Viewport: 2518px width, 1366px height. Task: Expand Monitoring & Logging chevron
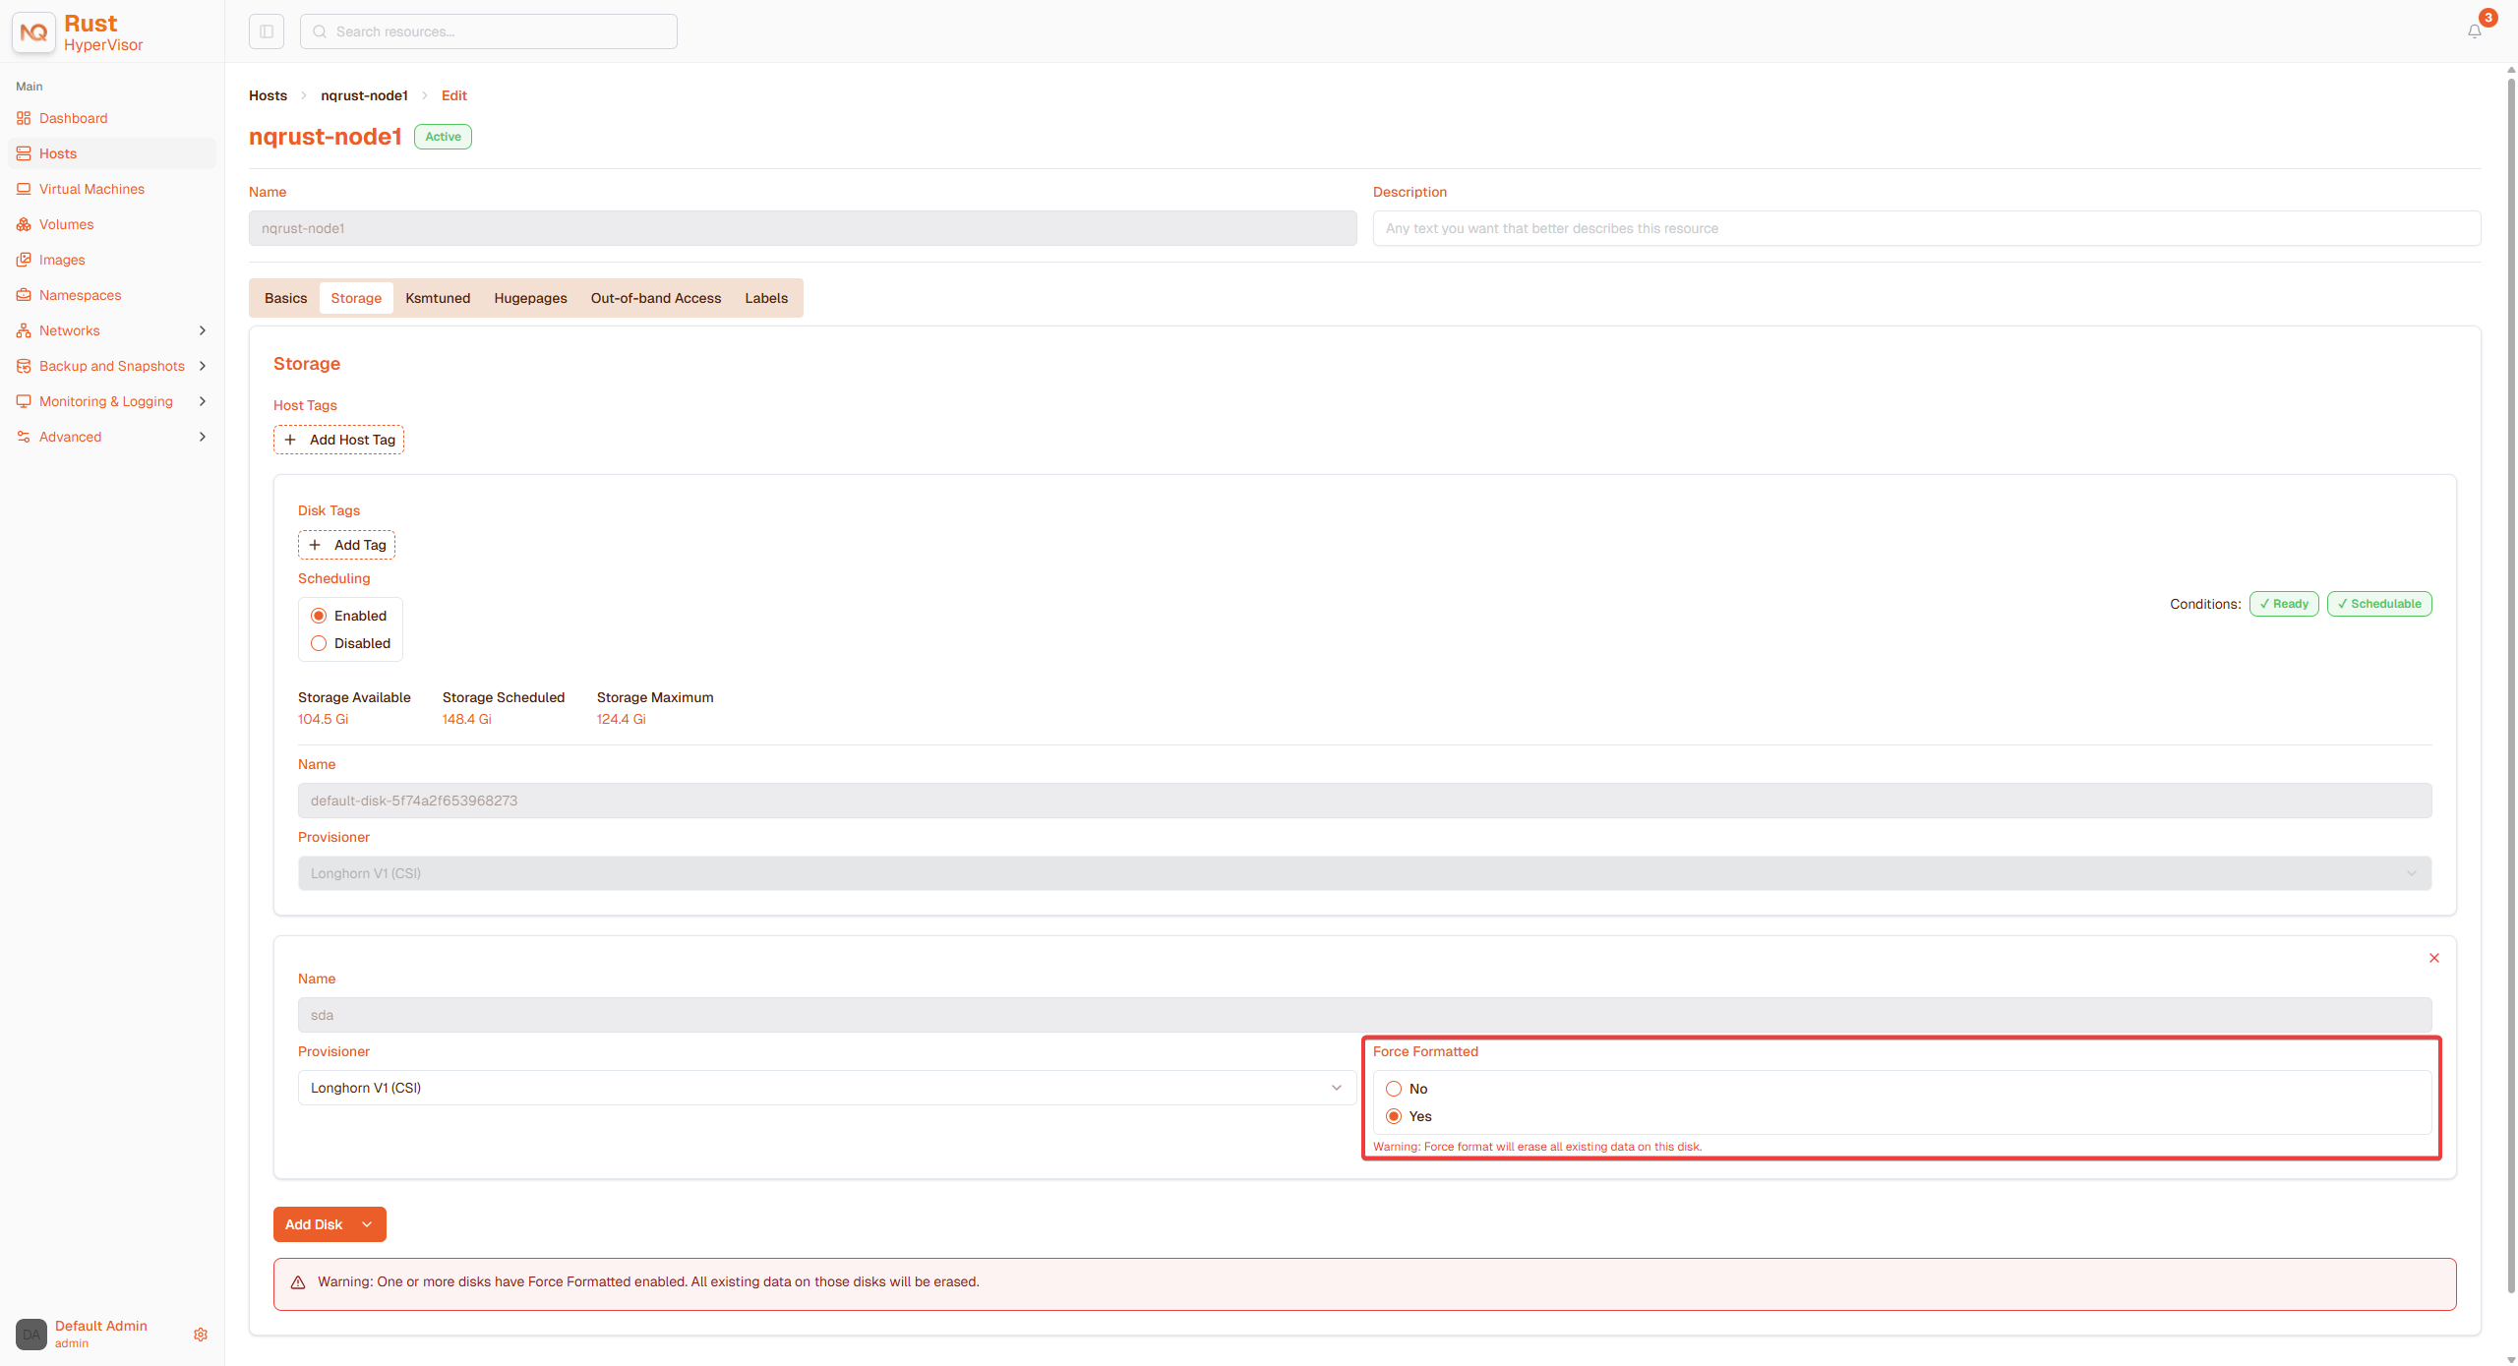point(203,401)
